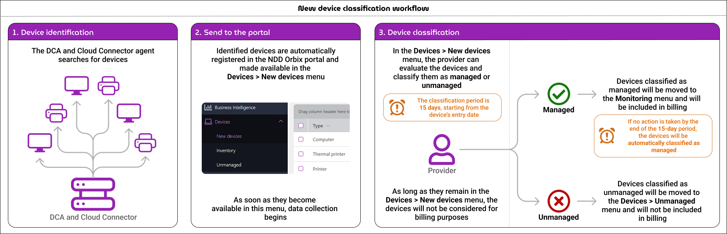Click the Type column header label
The width and height of the screenshot is (727, 234).
[x=318, y=126]
